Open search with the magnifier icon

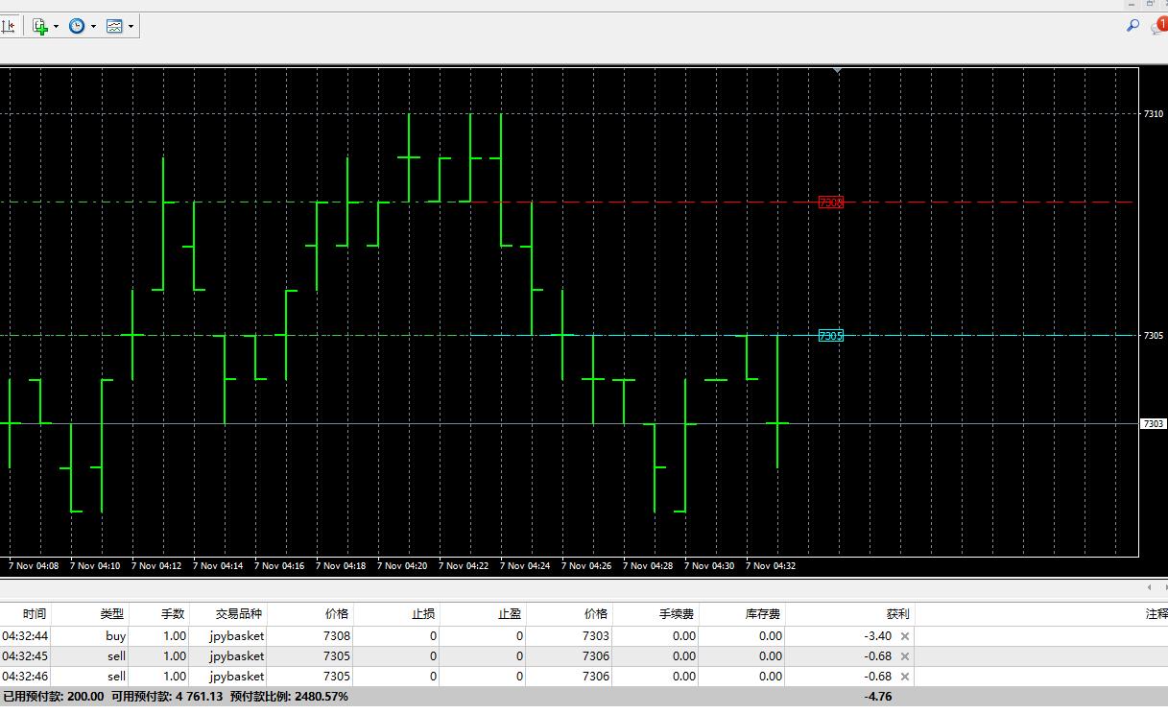[1132, 26]
